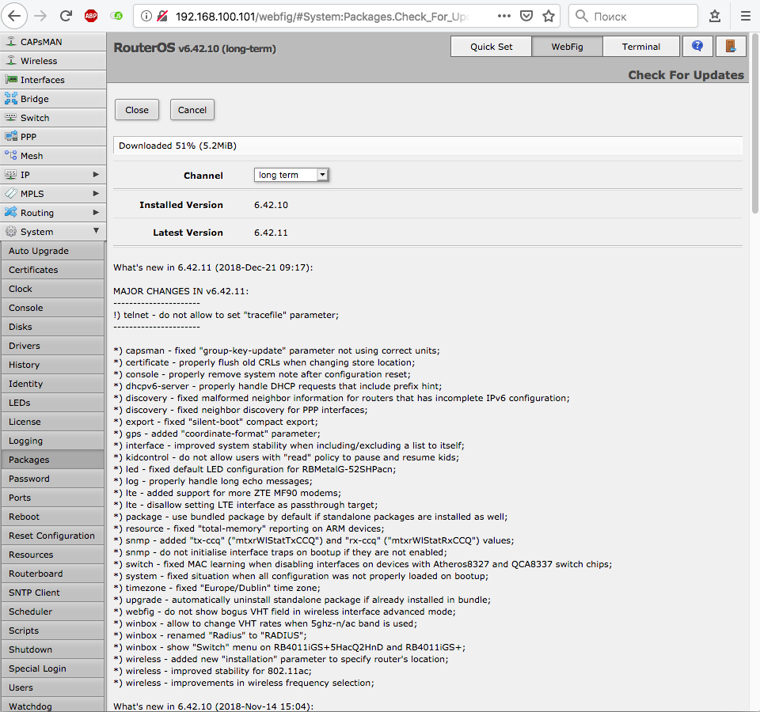Open the License menu entry
This screenshot has height=712, width=760.
(52, 422)
